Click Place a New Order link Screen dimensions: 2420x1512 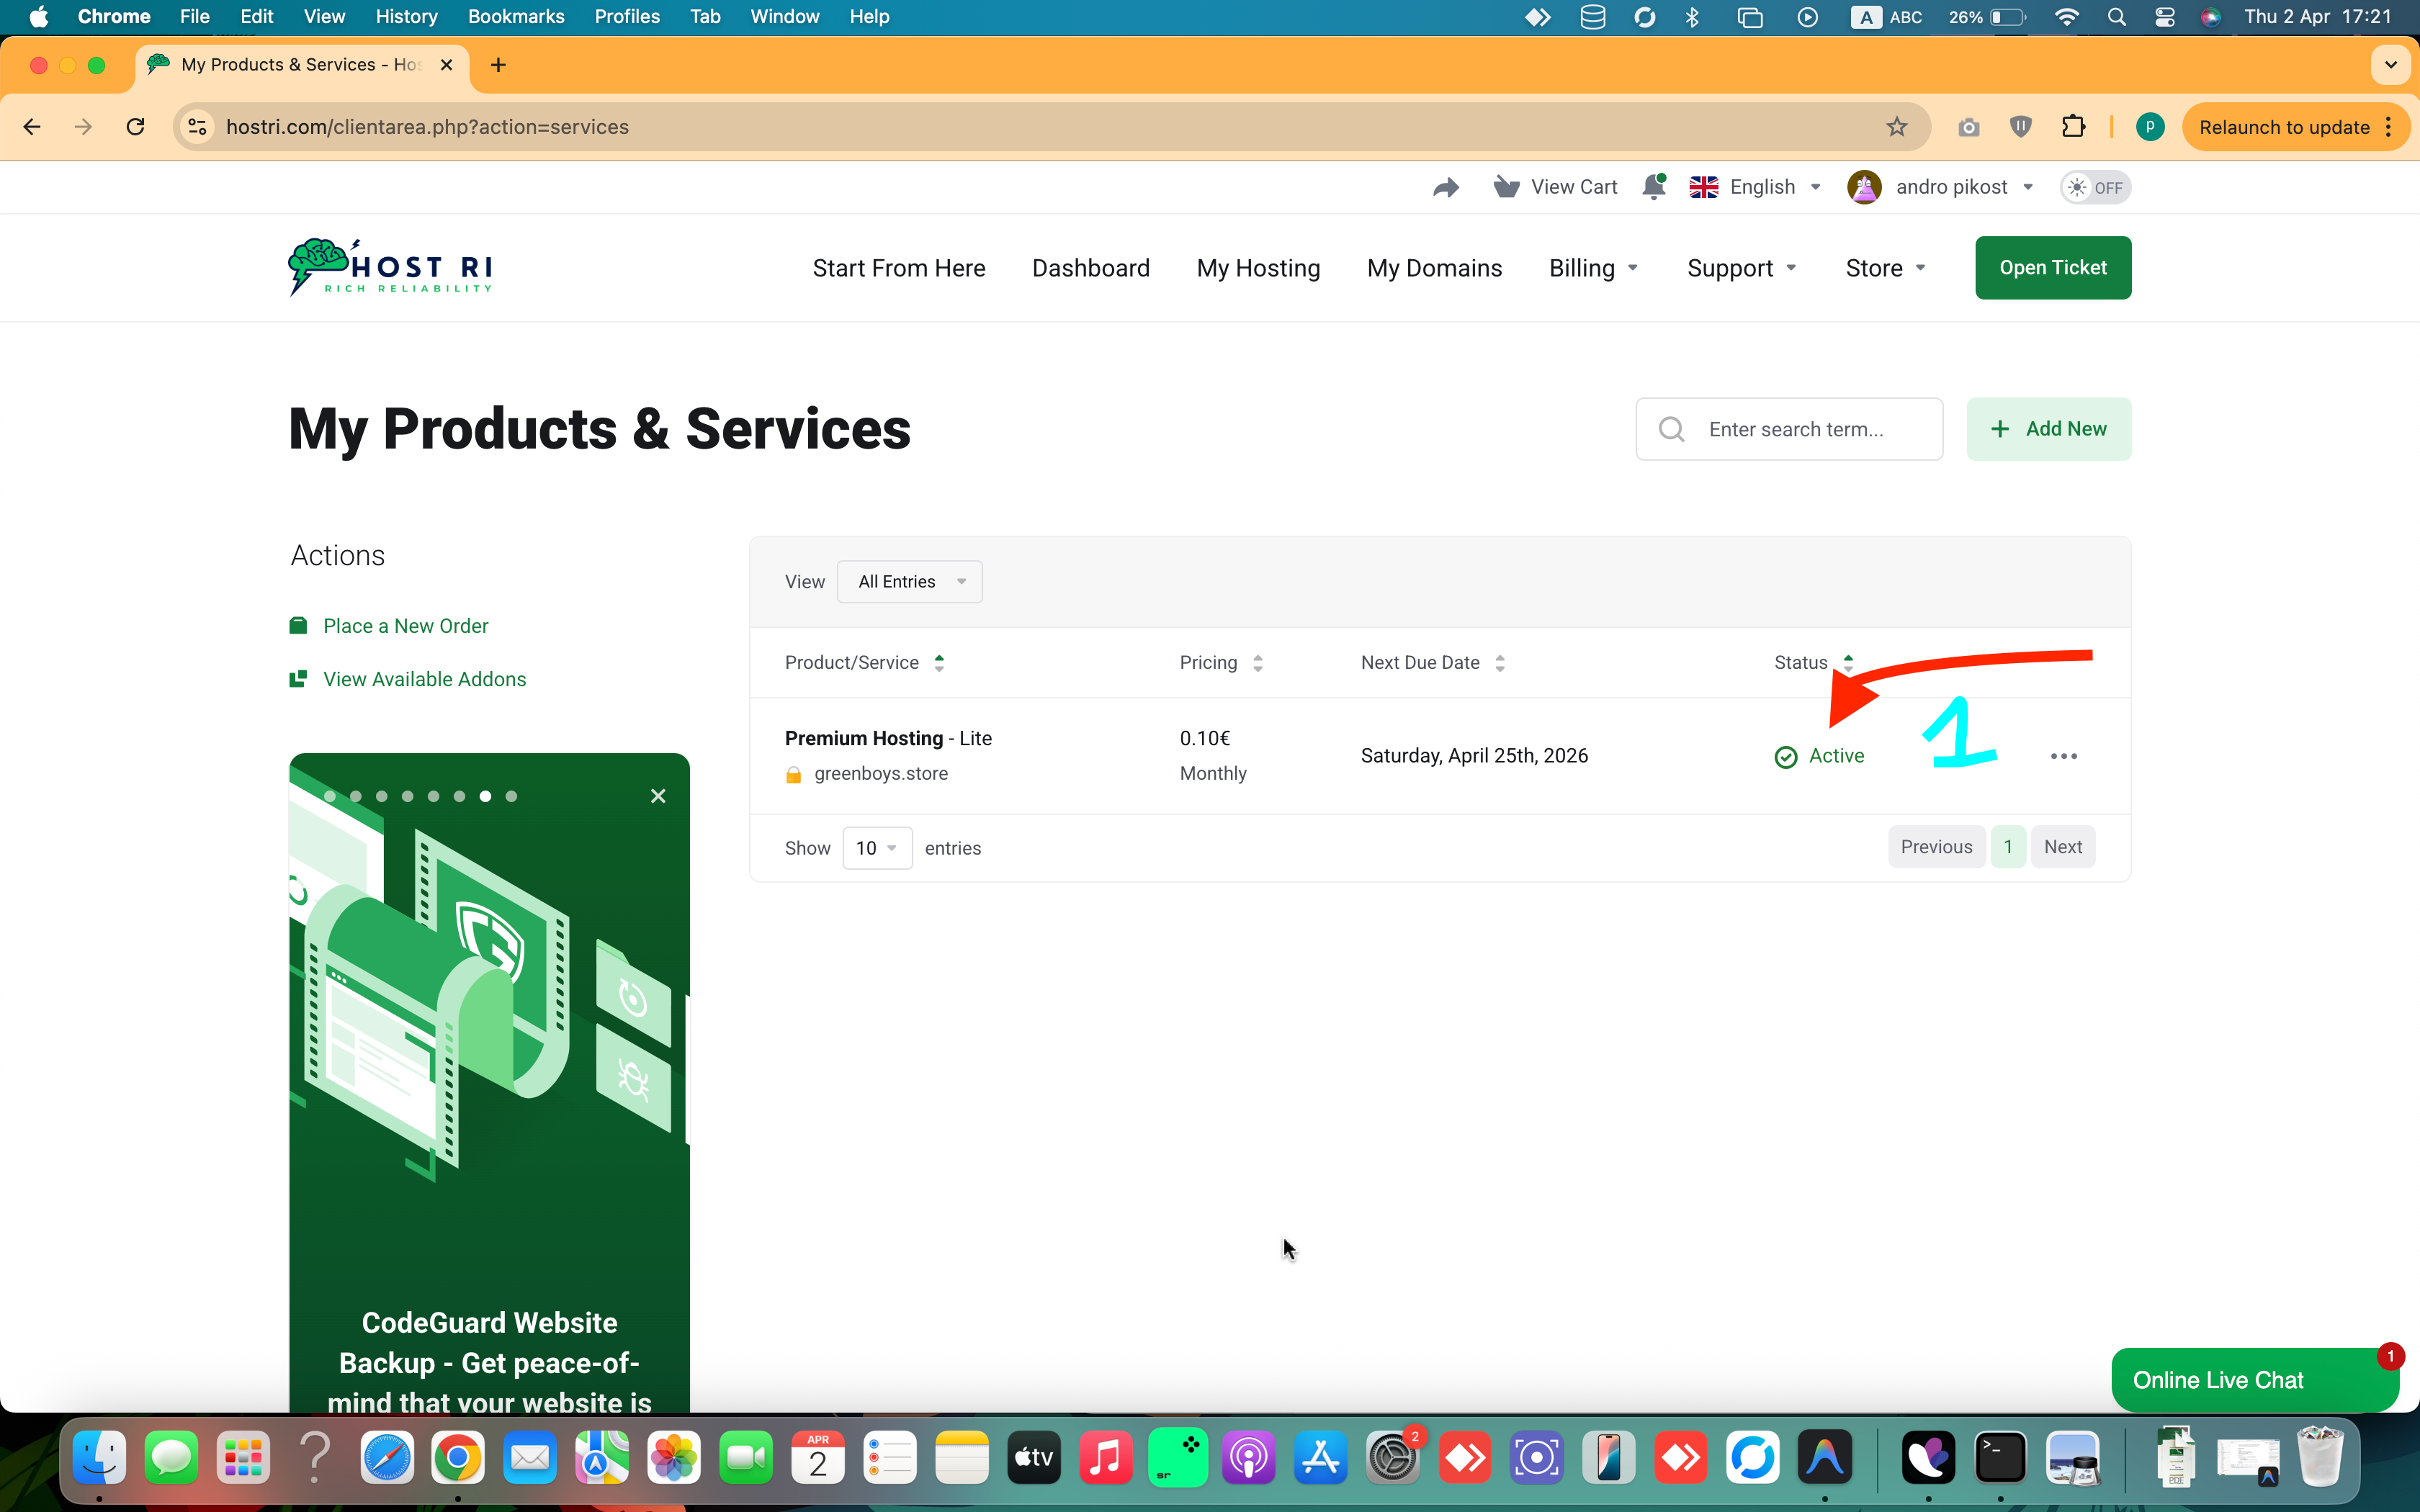pyautogui.click(x=405, y=626)
